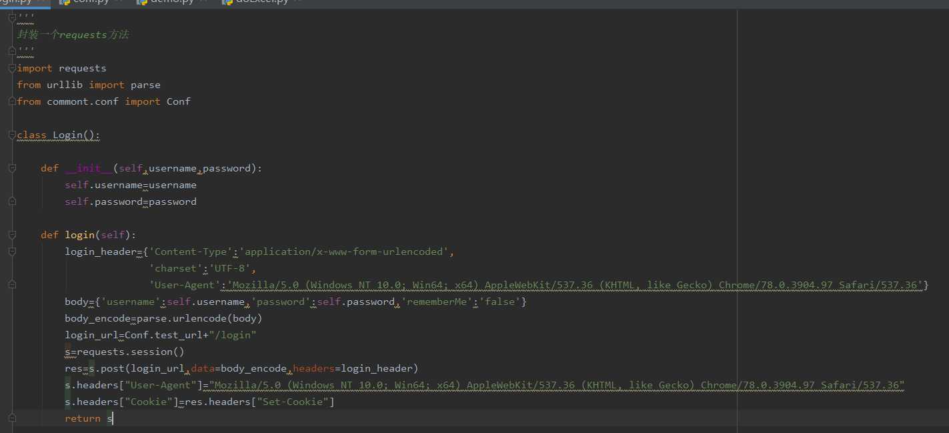This screenshot has width=949, height=433.
Task: Click the string 'application/x-www-form-urlencoded'
Action: 345,252
